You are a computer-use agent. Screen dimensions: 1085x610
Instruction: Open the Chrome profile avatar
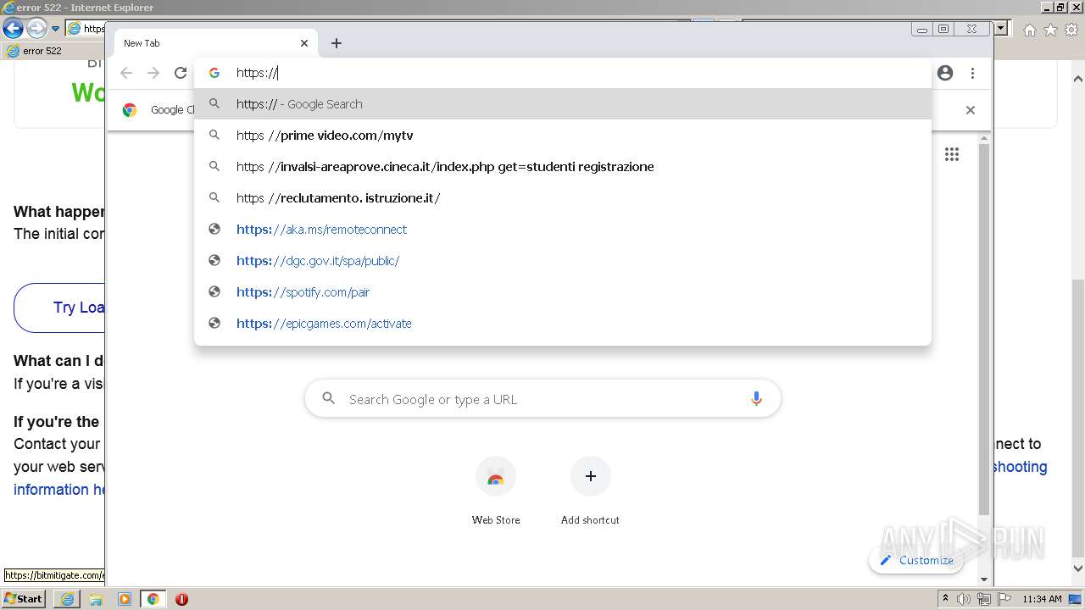click(945, 73)
